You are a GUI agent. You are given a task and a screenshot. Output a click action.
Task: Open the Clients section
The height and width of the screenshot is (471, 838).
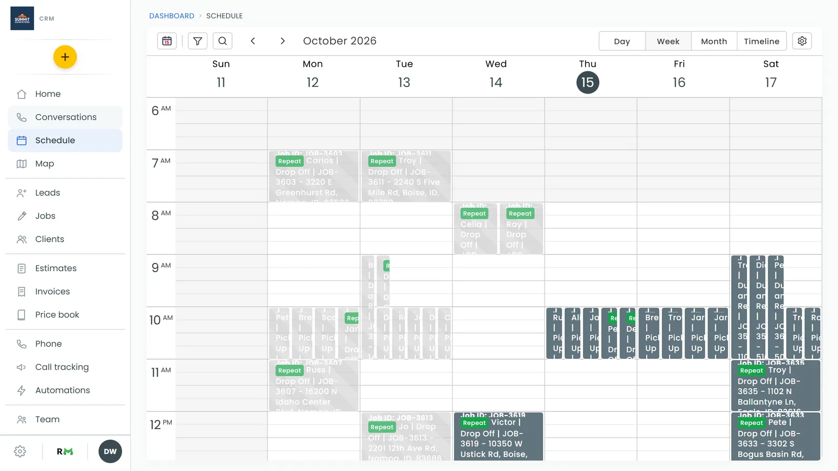pyautogui.click(x=65, y=239)
